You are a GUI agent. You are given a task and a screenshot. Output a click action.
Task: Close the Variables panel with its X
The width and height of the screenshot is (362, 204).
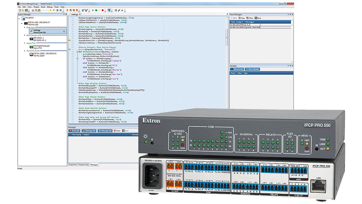[292, 66]
